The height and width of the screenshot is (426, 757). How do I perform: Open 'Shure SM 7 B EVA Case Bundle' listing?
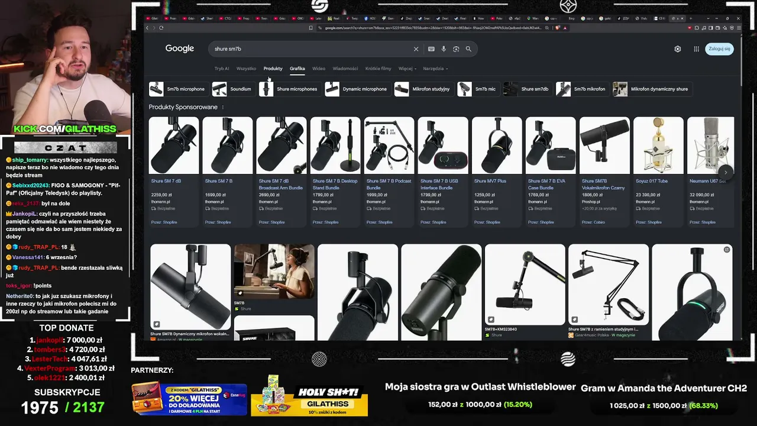(x=551, y=172)
